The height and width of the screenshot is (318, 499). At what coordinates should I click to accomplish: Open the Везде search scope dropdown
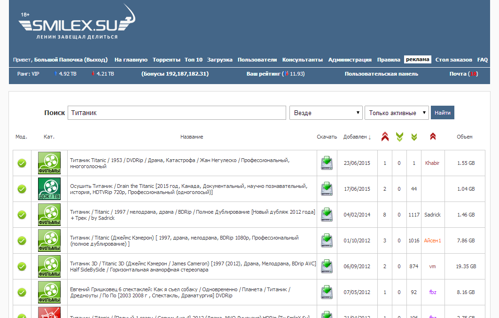click(x=325, y=113)
